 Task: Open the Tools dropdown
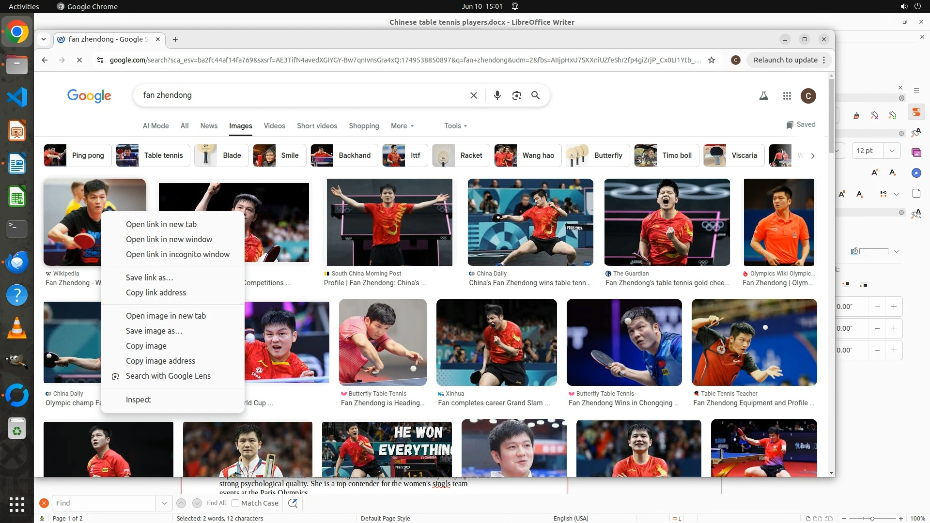(455, 126)
